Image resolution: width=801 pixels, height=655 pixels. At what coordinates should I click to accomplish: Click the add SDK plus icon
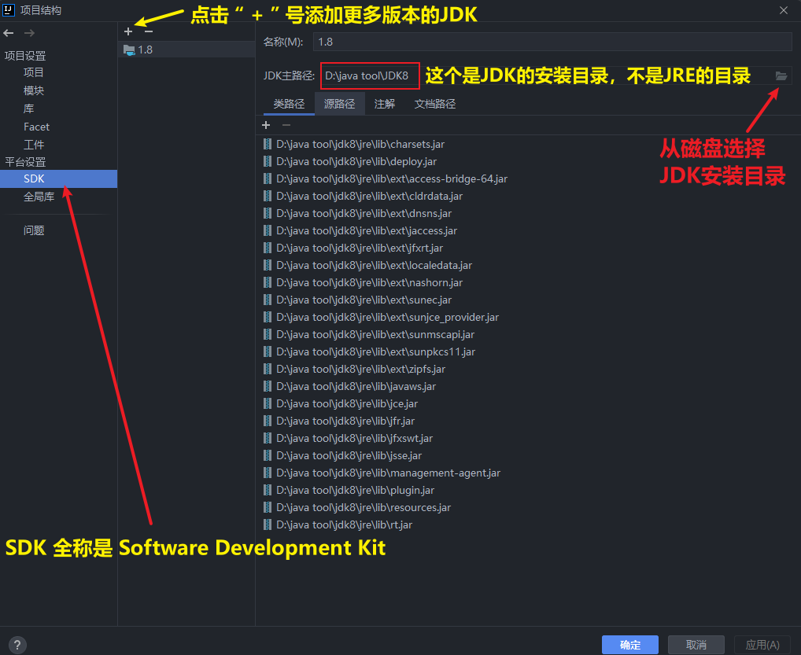129,31
